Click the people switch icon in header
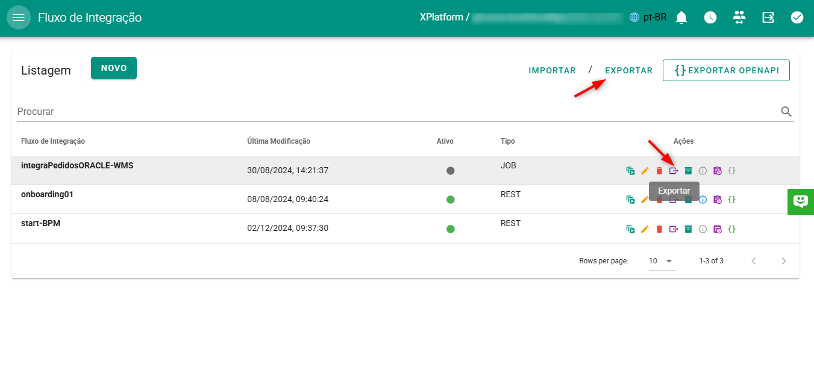The height and width of the screenshot is (377, 814). [x=739, y=17]
